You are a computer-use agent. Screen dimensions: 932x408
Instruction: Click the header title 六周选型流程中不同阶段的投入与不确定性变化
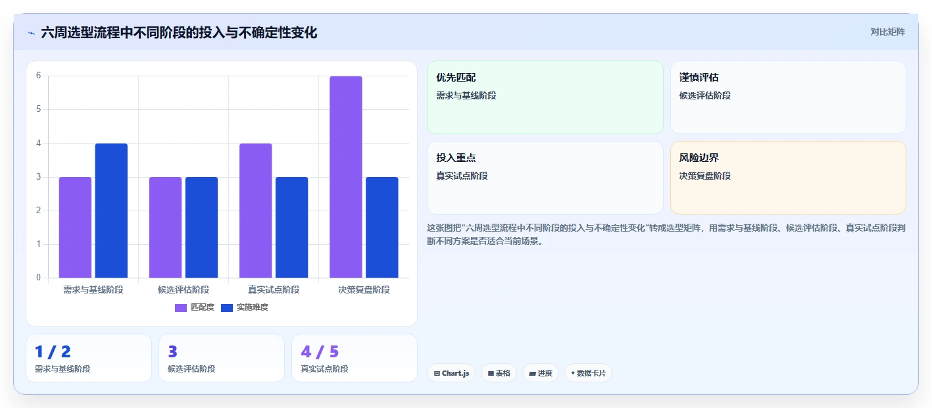click(x=179, y=32)
